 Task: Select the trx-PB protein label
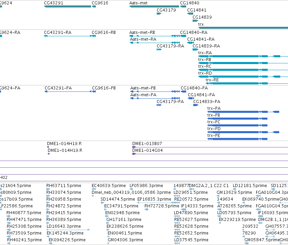point(214,115)
